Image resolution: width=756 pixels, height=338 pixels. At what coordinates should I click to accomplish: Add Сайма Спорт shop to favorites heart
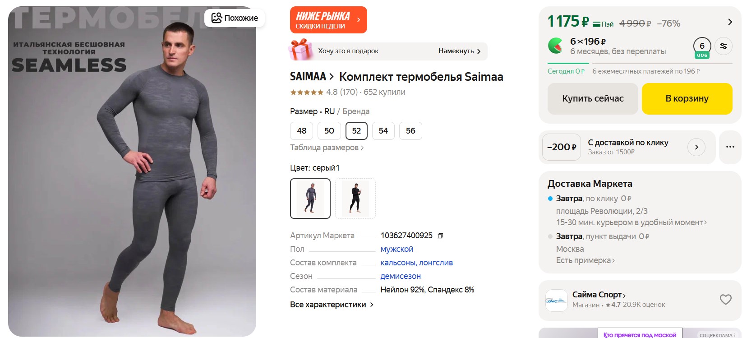pyautogui.click(x=725, y=300)
